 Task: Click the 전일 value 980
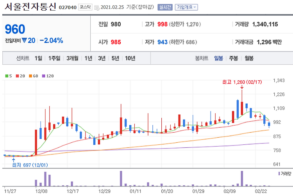[x=116, y=24]
